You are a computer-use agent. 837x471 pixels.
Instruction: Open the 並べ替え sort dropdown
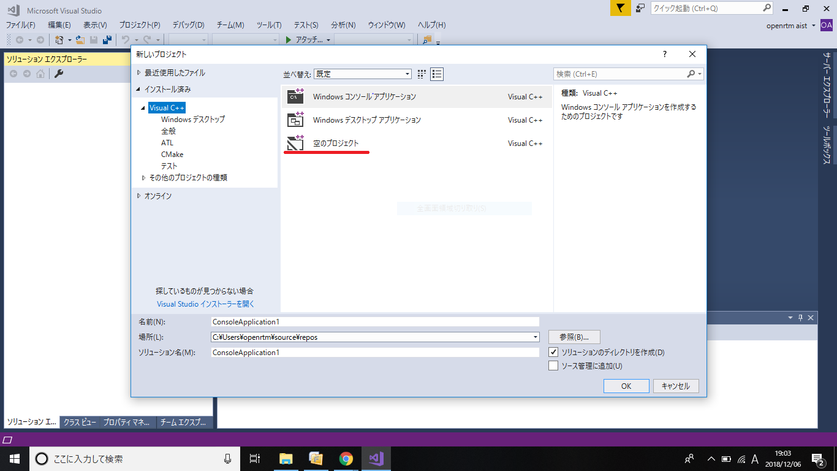tap(362, 74)
